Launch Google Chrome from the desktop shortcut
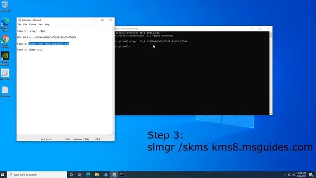 (5, 41)
